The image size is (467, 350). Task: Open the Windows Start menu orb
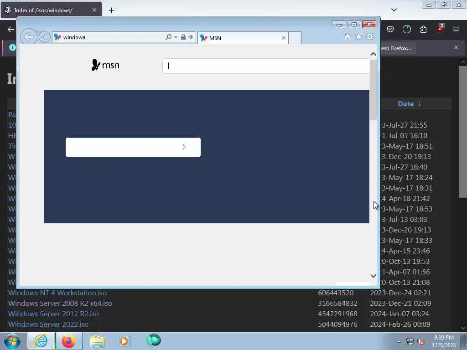pyautogui.click(x=12, y=341)
